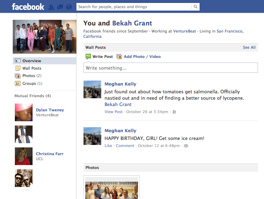The image size is (264, 199).
Task: Click the search magnifier button
Action: pyautogui.click(x=195, y=7)
